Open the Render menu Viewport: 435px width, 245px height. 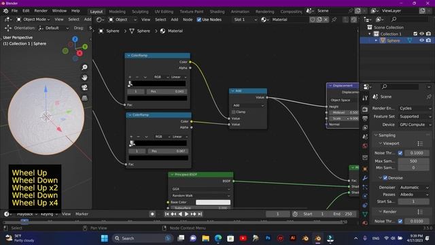point(41,11)
